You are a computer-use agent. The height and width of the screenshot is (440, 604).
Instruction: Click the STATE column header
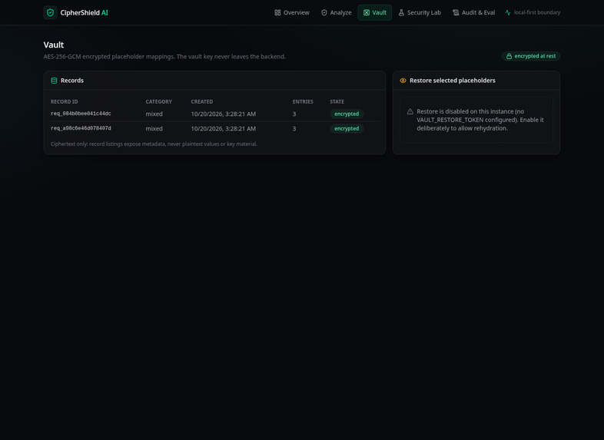pos(337,101)
